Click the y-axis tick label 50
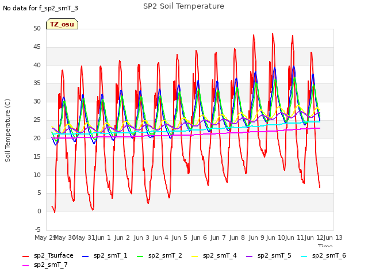 click(x=37, y=29)
